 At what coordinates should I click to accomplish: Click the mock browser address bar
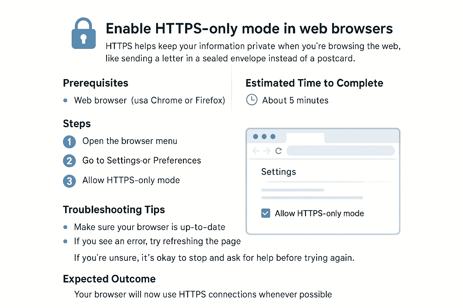point(340,150)
